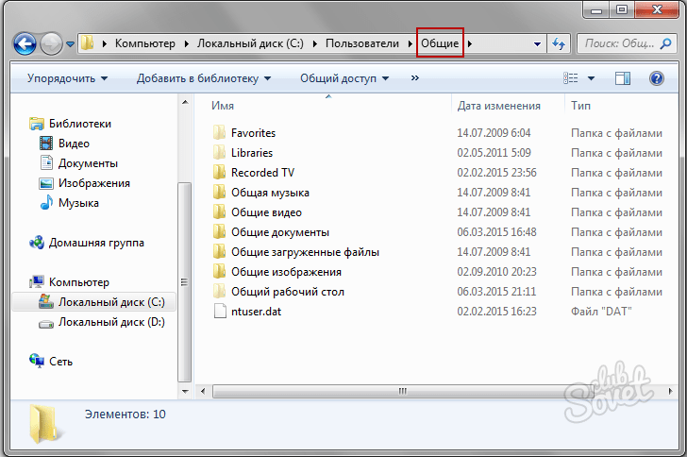Screen dimensions: 687x457
Task: Open the address bar history dropdown
Action: click(x=537, y=43)
